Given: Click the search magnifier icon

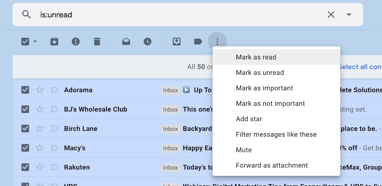Looking at the screenshot, I should pos(26,14).
